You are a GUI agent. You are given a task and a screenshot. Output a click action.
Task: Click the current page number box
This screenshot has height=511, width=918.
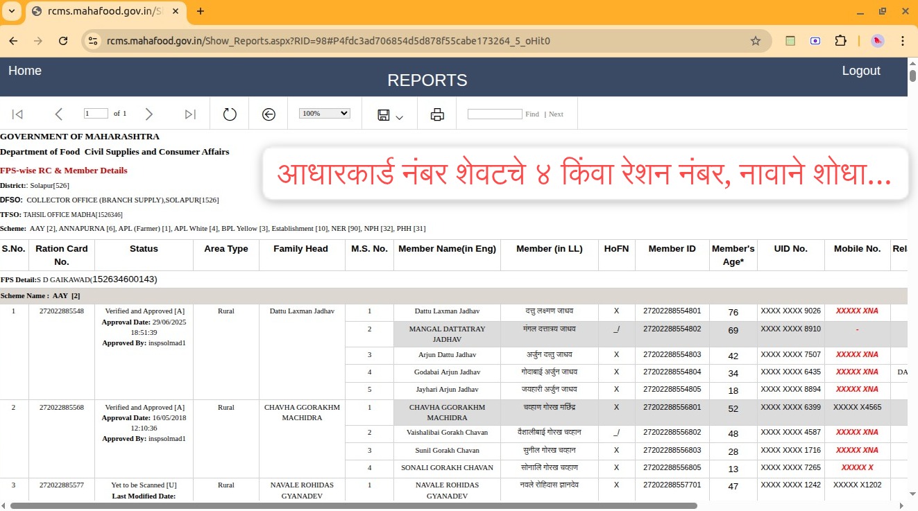click(96, 113)
